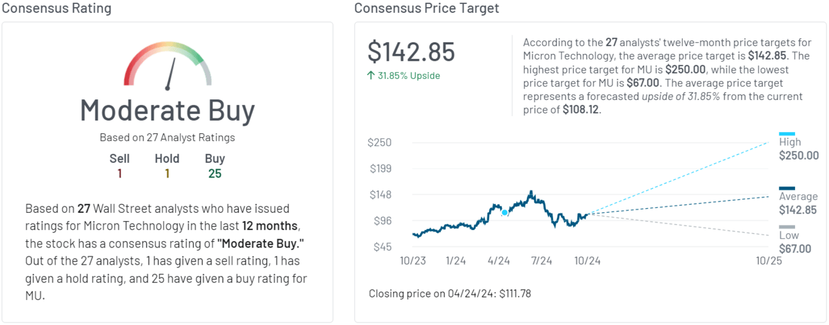This screenshot has height=325, width=829.
Task: Select the Buy rating count
Action: [x=215, y=174]
